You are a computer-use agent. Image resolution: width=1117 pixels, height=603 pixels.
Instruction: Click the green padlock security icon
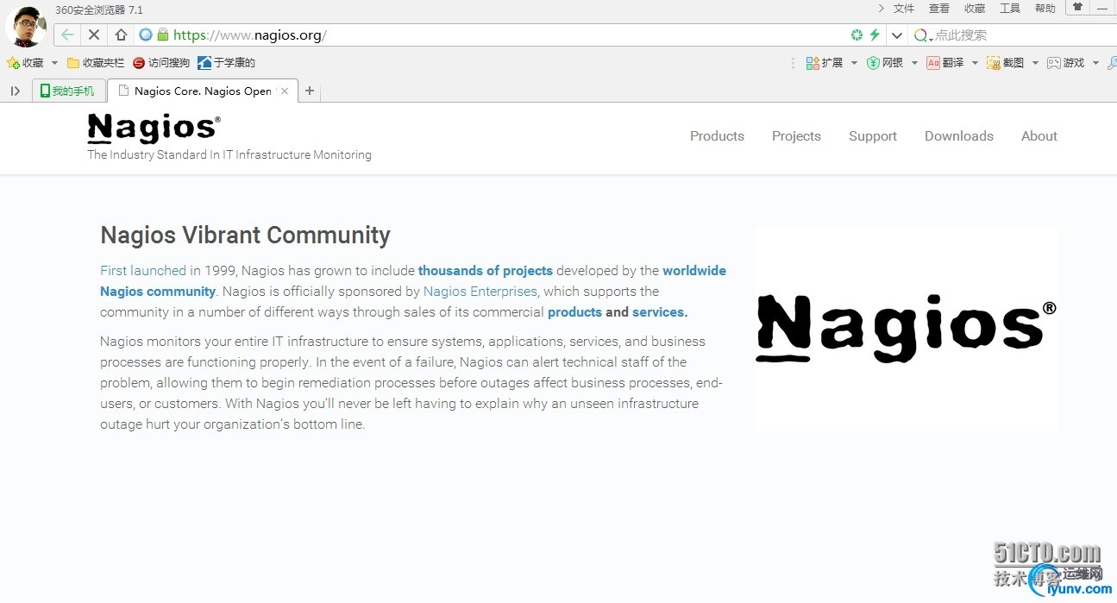pyautogui.click(x=162, y=35)
